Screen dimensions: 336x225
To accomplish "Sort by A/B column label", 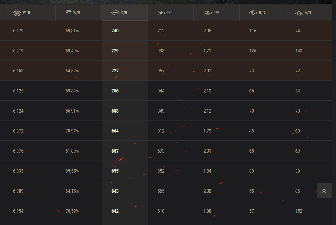I will (308, 13).
